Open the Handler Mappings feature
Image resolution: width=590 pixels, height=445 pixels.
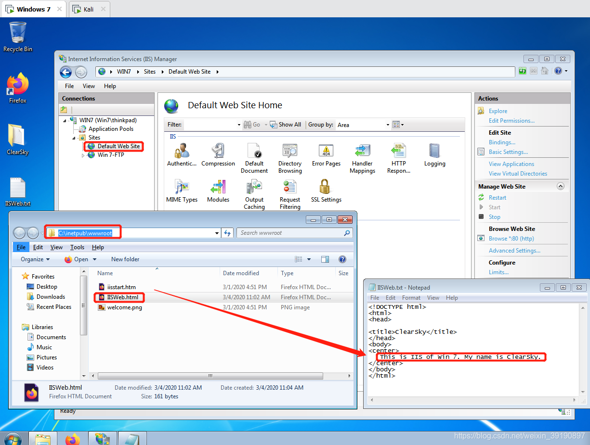362,158
